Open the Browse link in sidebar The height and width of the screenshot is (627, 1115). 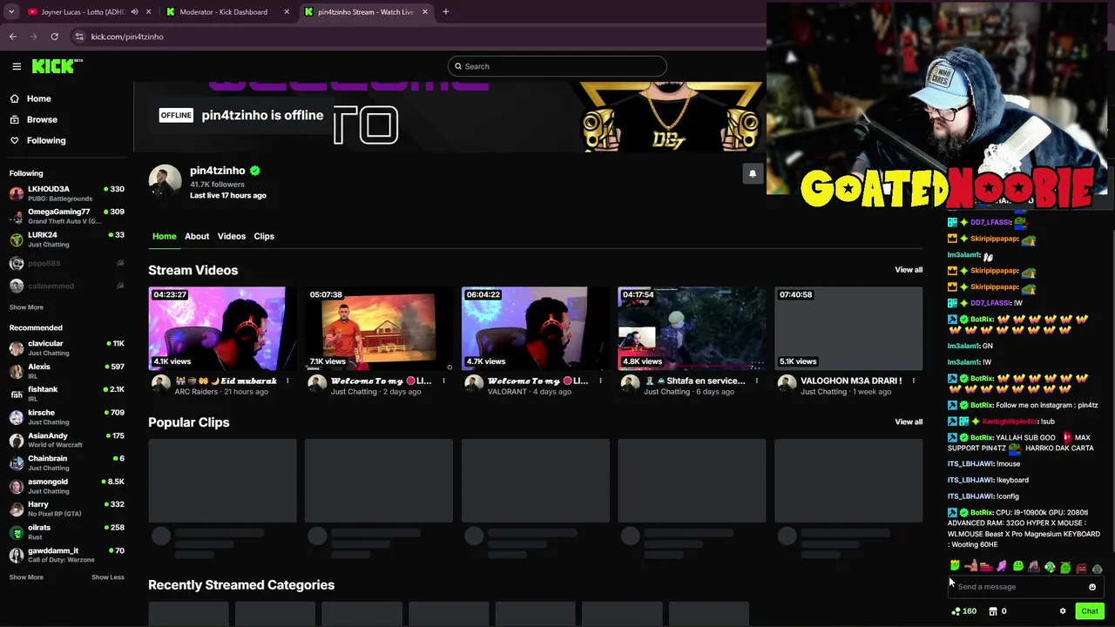tap(42, 119)
